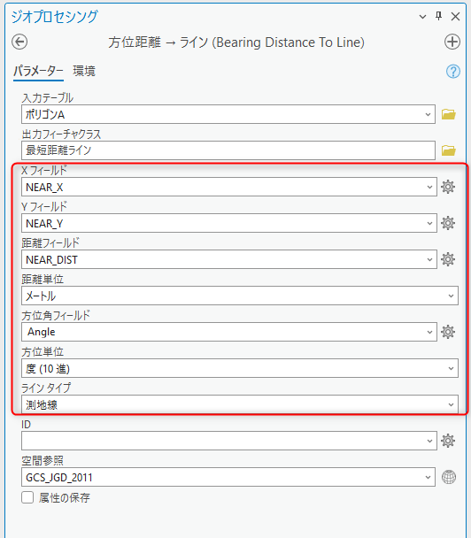Click gear icon next to ID field
Viewport: 471px width, 538px height.
448,441
